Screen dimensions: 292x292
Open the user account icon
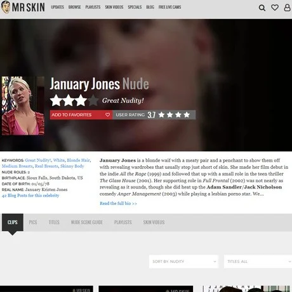287,8
